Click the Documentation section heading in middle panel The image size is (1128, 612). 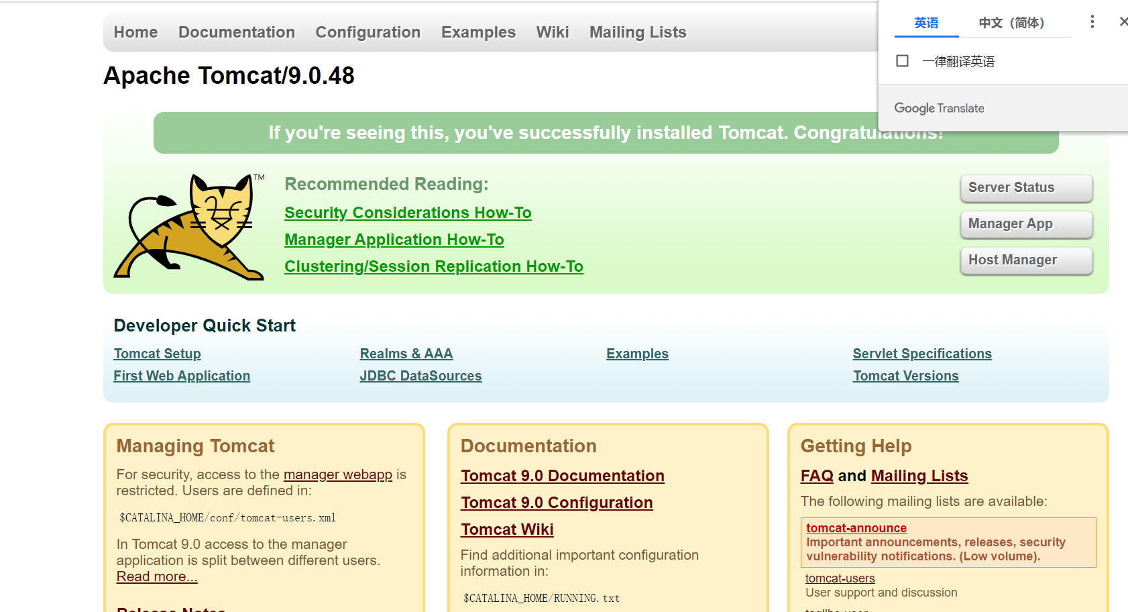coord(528,446)
